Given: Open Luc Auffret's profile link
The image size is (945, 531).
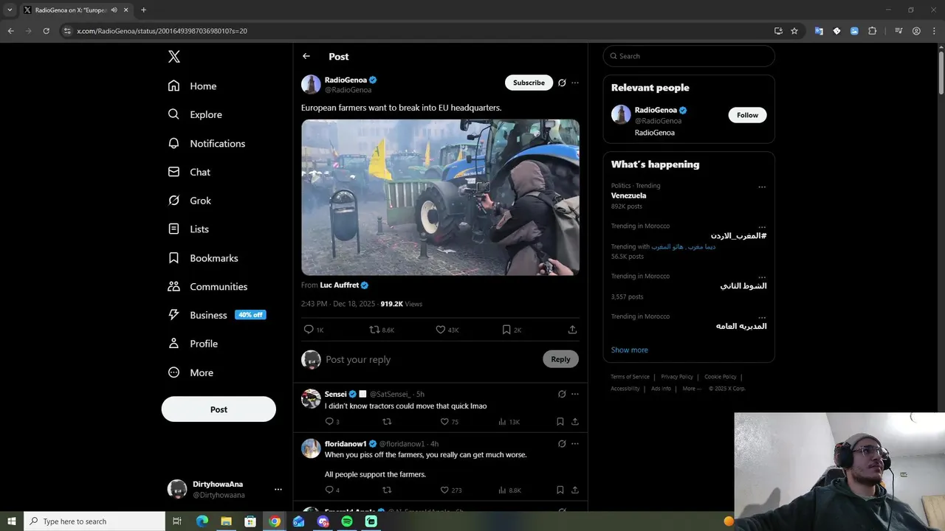Looking at the screenshot, I should 339,285.
